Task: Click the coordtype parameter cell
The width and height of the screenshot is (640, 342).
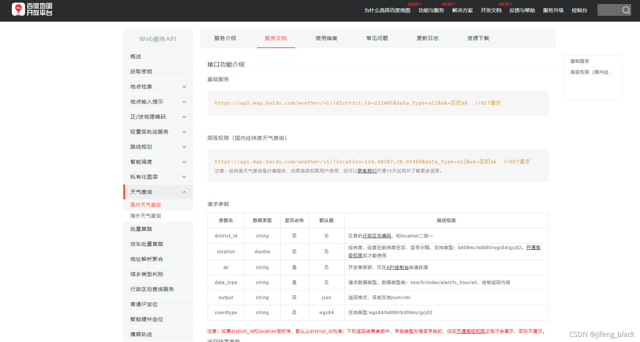Action: 226,313
